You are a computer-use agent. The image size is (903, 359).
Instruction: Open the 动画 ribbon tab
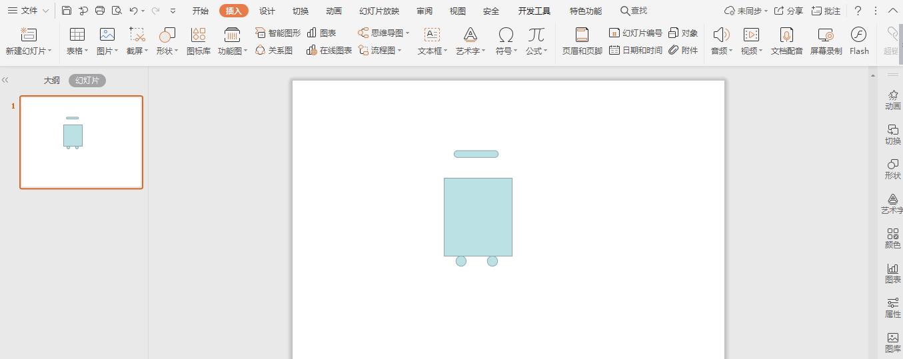[x=334, y=11]
